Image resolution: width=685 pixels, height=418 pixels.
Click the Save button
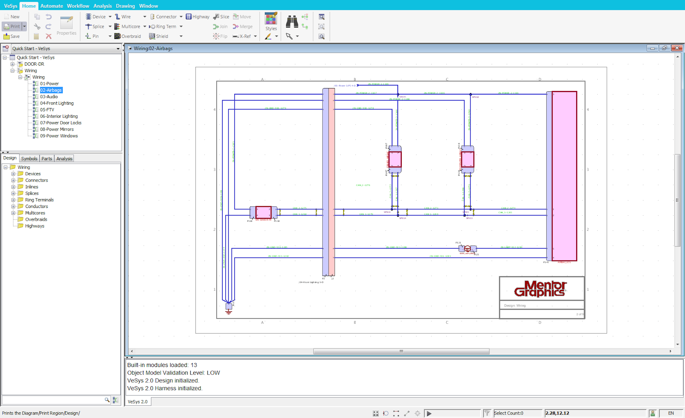[x=11, y=36]
